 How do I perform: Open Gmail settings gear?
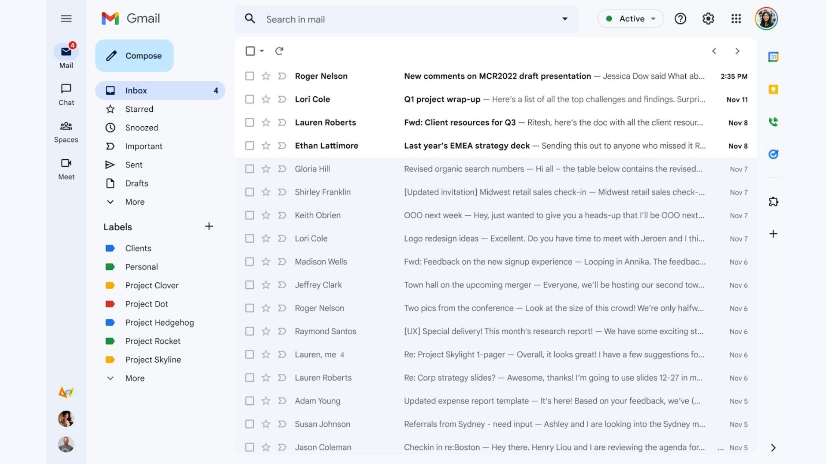point(708,18)
